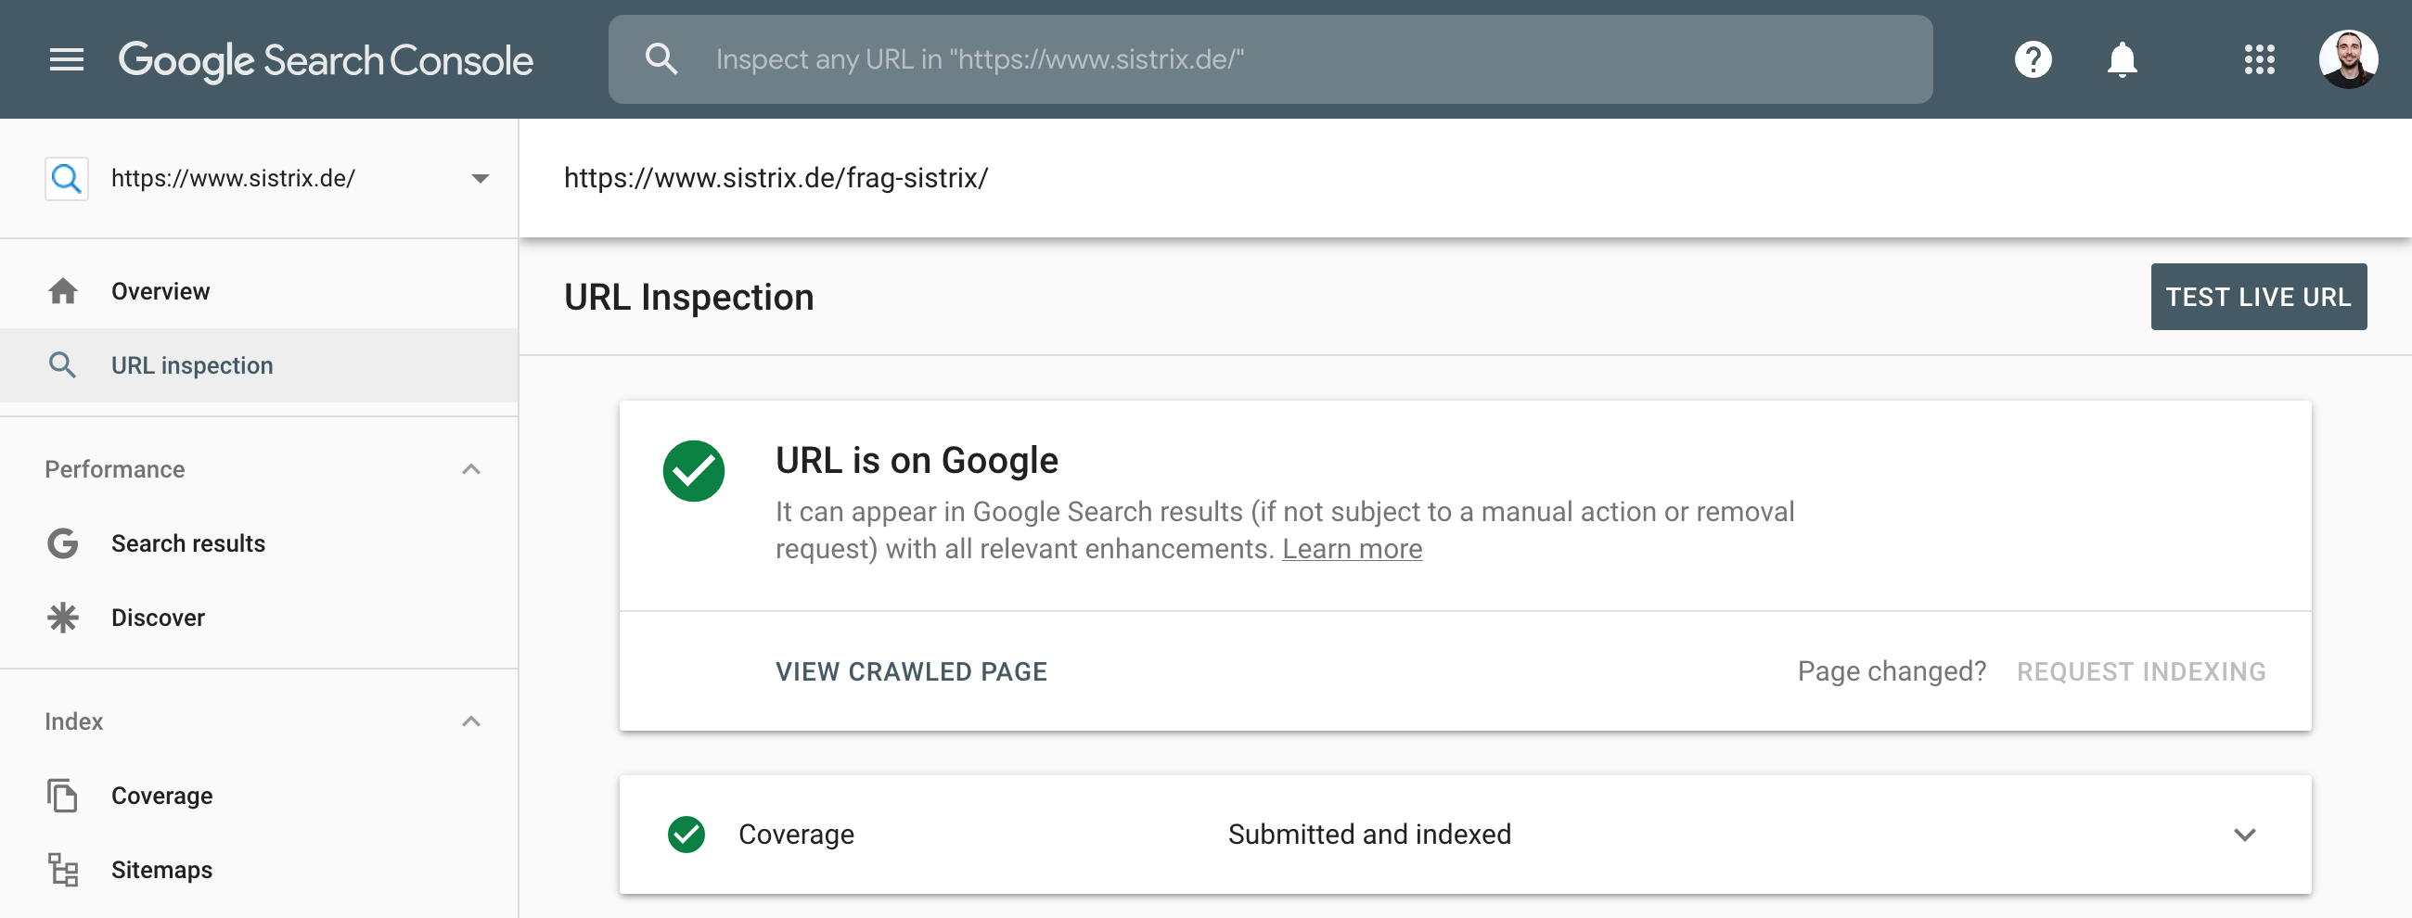
Task: Click the URL inspection magnifier icon
Action: tap(63, 365)
